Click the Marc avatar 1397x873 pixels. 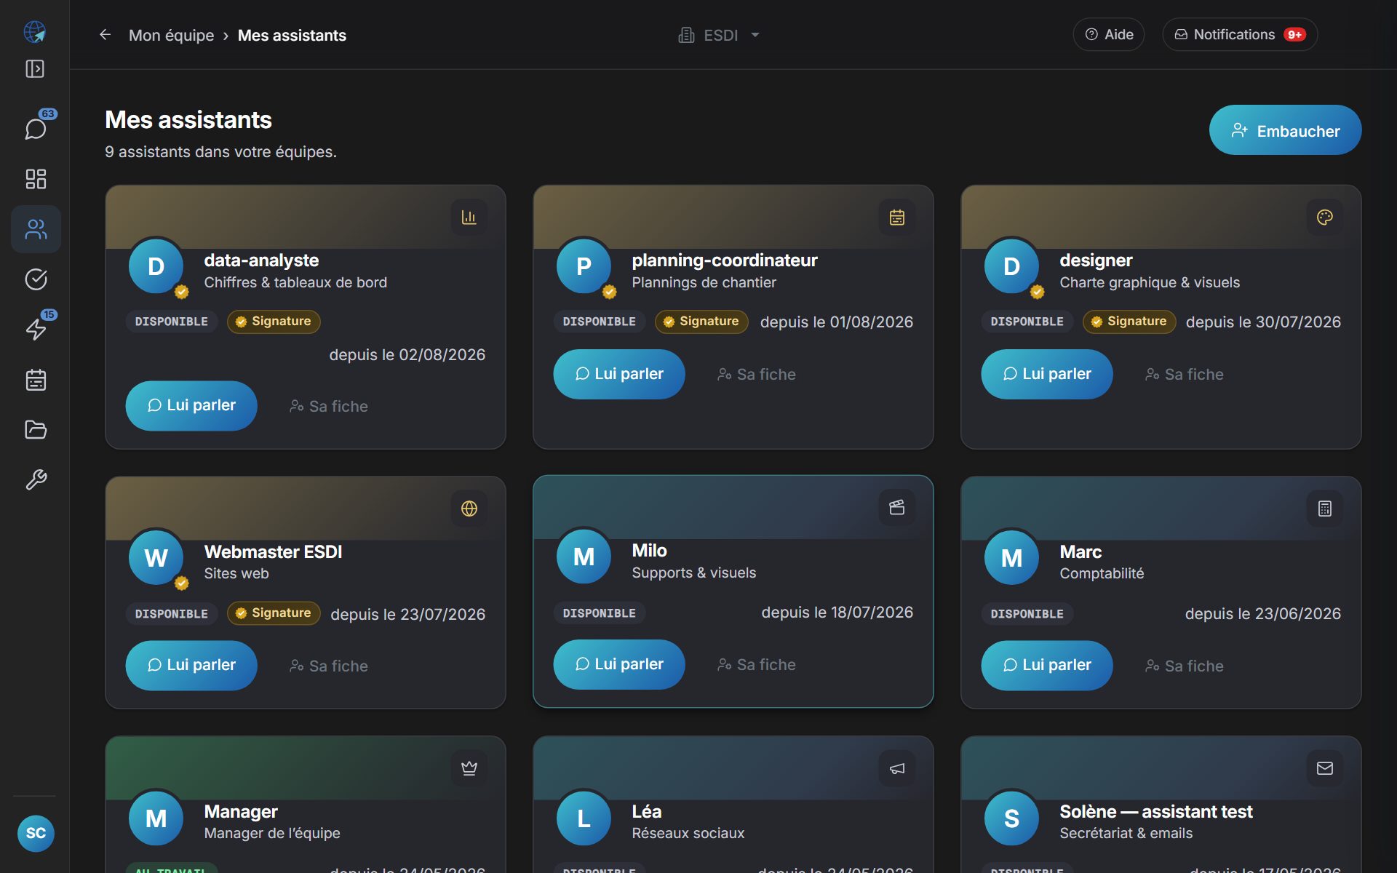pos(1011,558)
